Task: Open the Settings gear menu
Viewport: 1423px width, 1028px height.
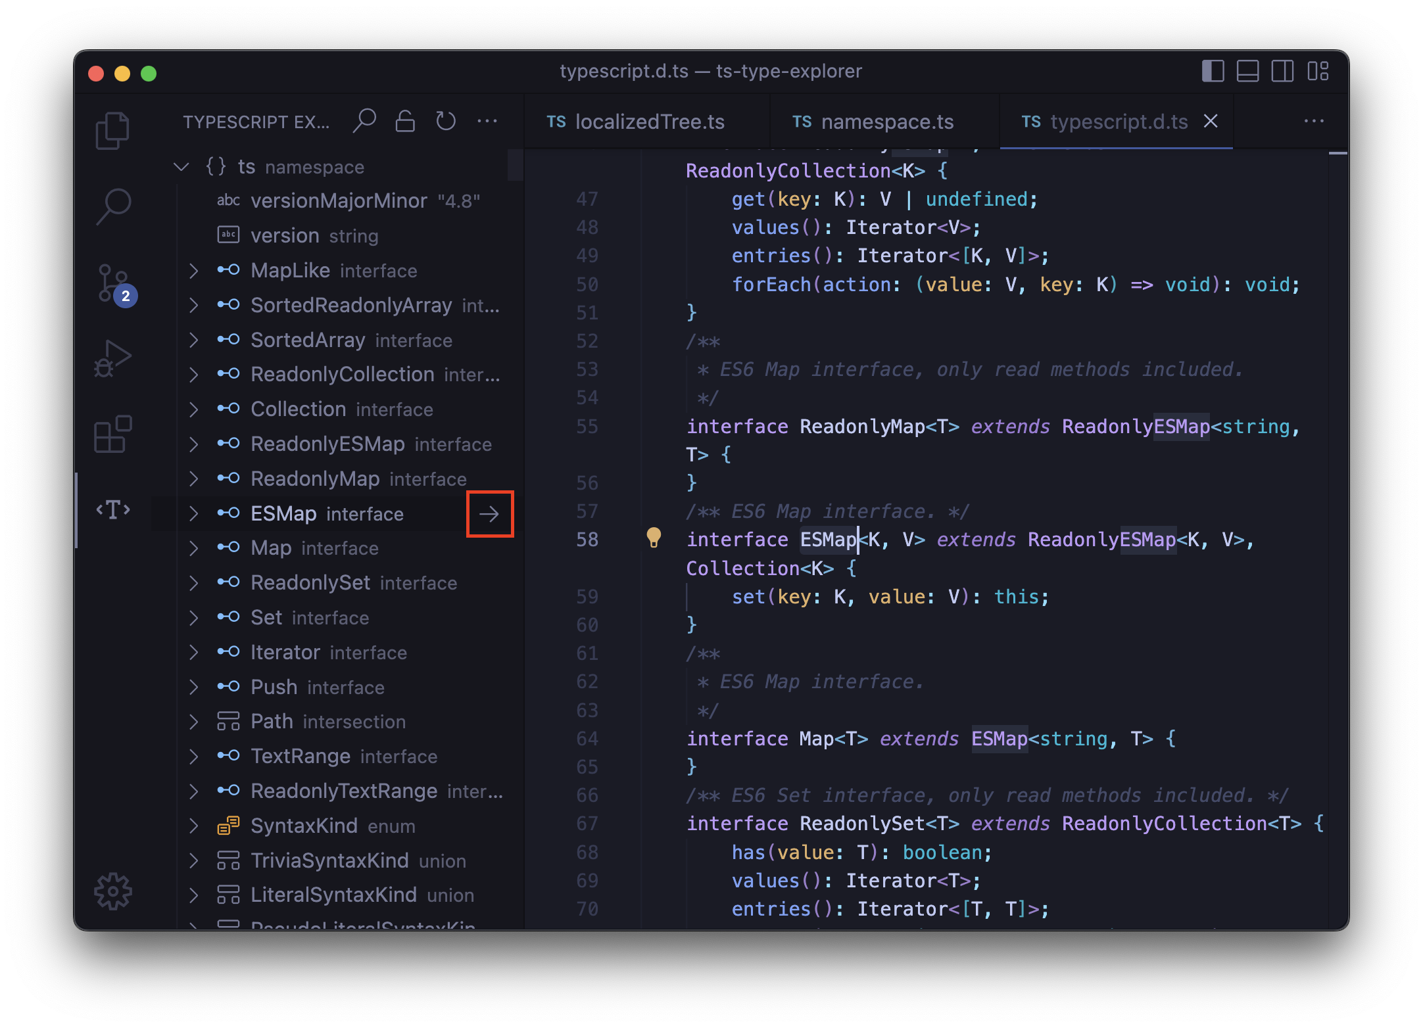Action: tap(112, 892)
